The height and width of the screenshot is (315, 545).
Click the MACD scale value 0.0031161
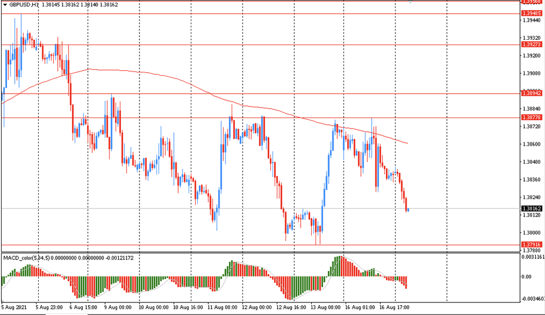click(x=533, y=257)
